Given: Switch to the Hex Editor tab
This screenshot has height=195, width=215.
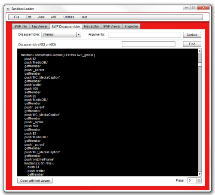Looking at the screenshot, I should click(92, 26).
